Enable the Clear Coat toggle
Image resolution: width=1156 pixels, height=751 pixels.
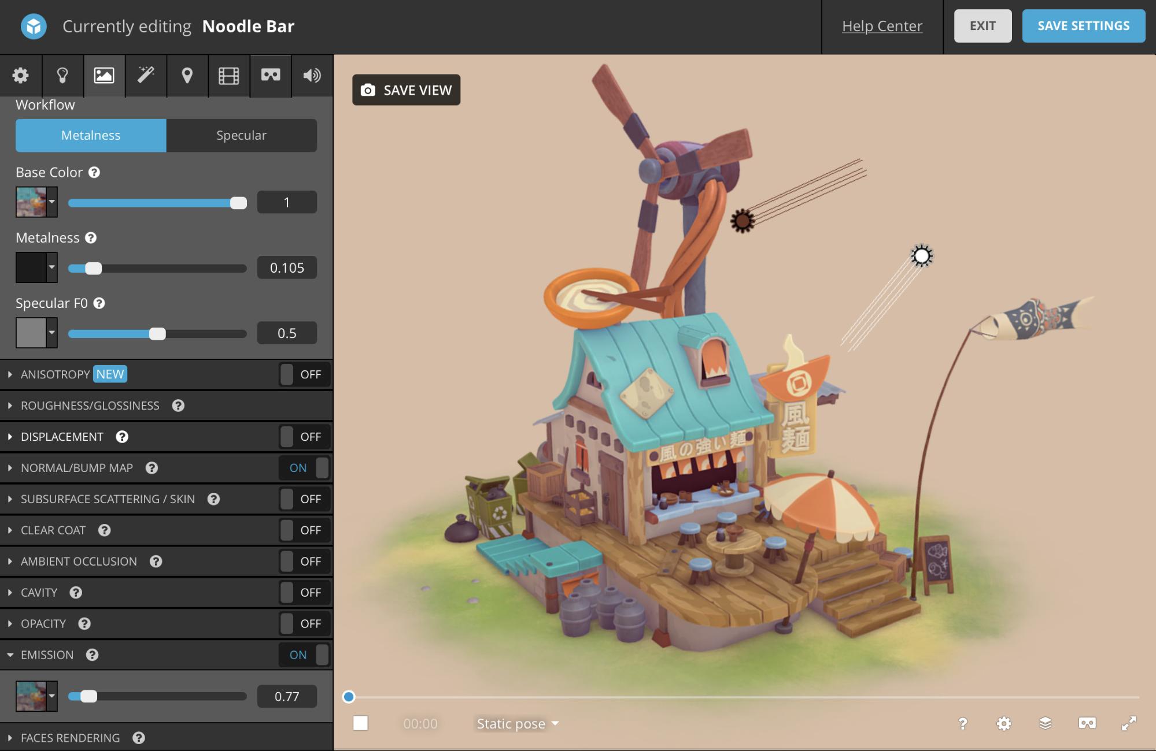coord(304,530)
